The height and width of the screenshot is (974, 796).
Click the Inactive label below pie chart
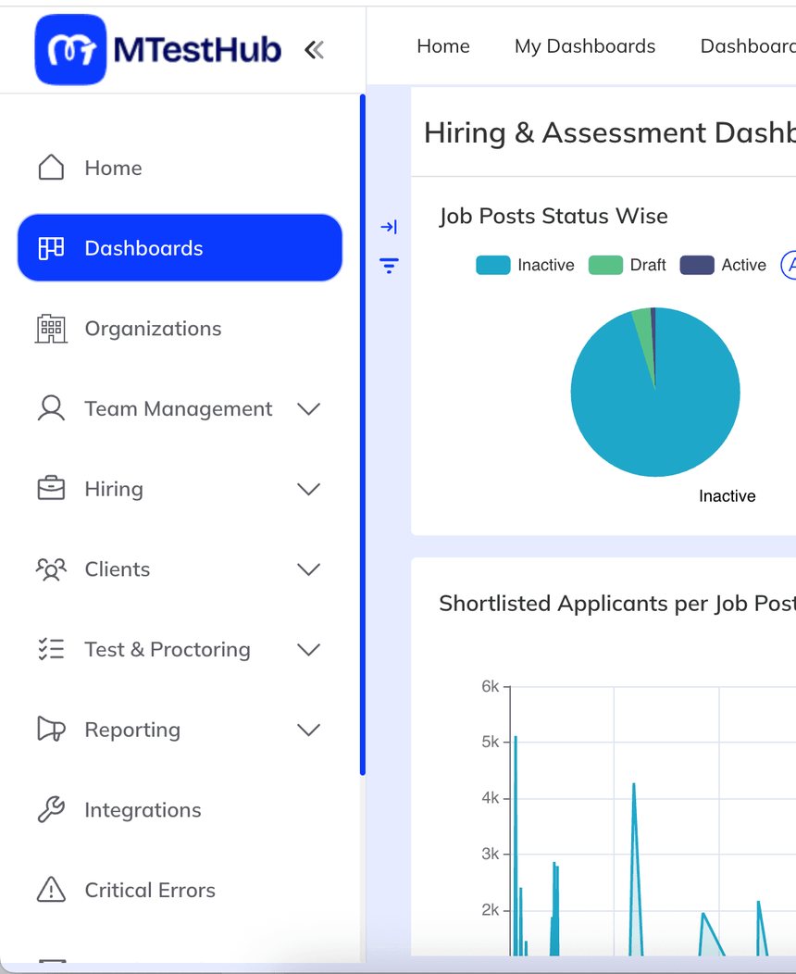(x=728, y=495)
